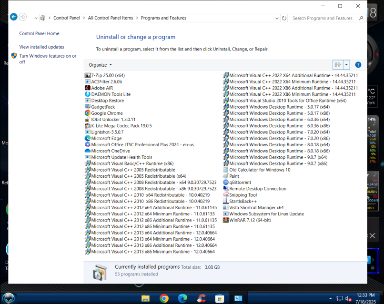Image resolution: width=384 pixels, height=304 pixels.
Task: Click the Adobe AIR icon
Action: coord(88,88)
